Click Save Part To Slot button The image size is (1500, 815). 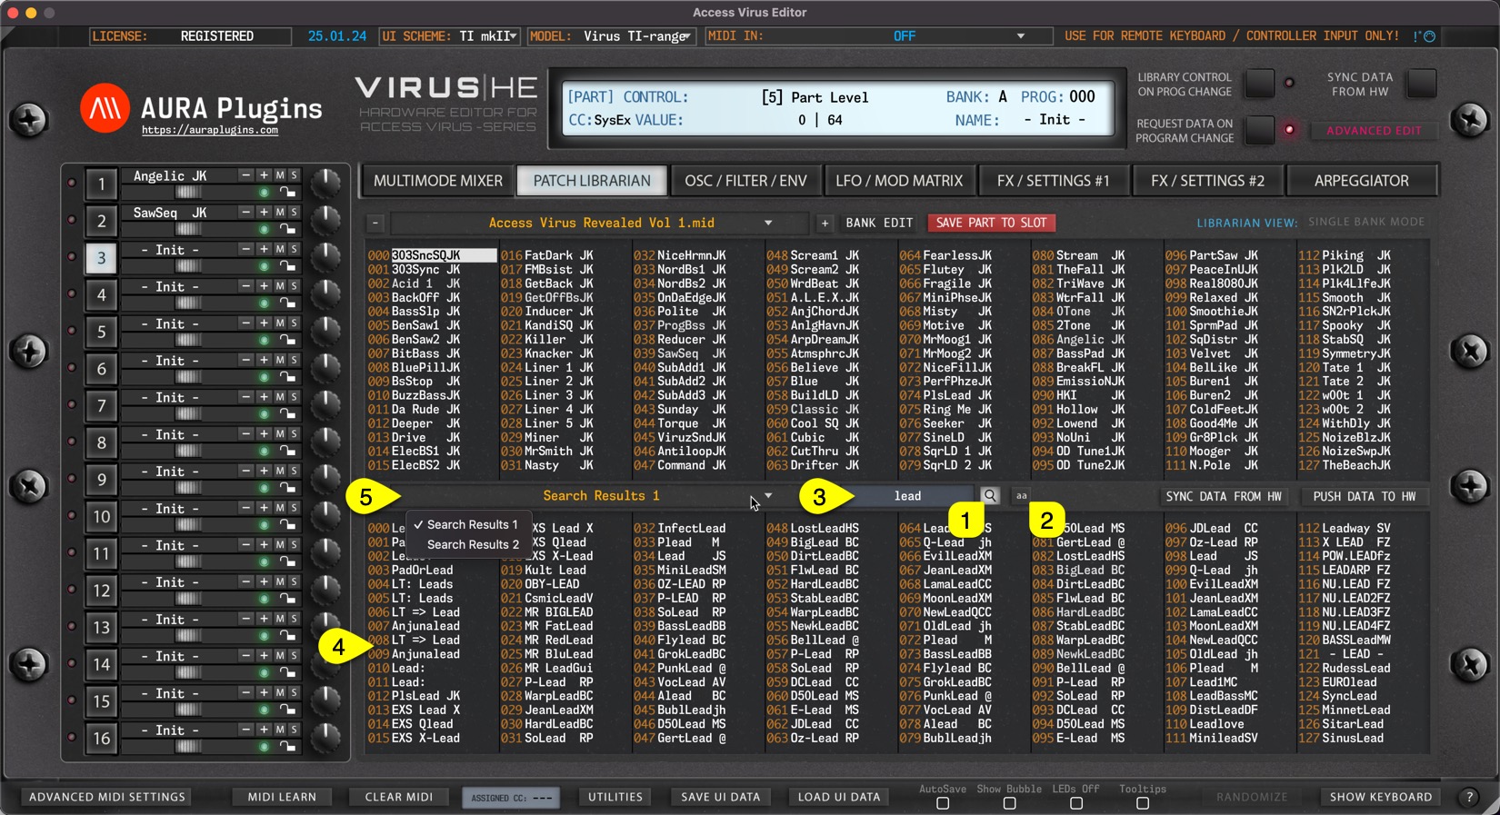coord(991,223)
